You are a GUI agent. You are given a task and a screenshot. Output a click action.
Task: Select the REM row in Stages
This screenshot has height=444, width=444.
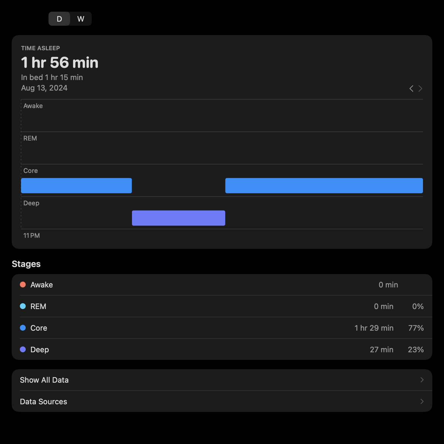[222, 306]
